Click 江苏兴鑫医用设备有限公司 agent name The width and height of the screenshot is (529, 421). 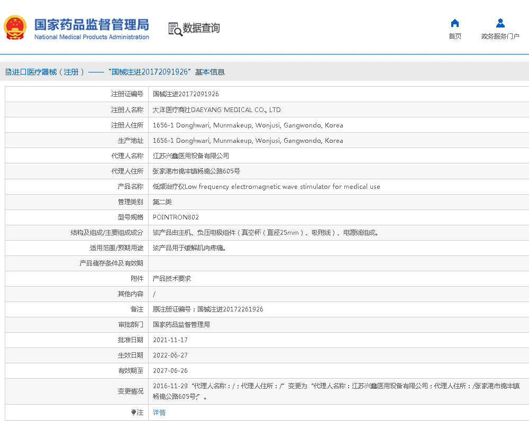191,155
